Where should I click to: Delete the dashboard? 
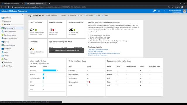pyautogui.click(x=105, y=15)
